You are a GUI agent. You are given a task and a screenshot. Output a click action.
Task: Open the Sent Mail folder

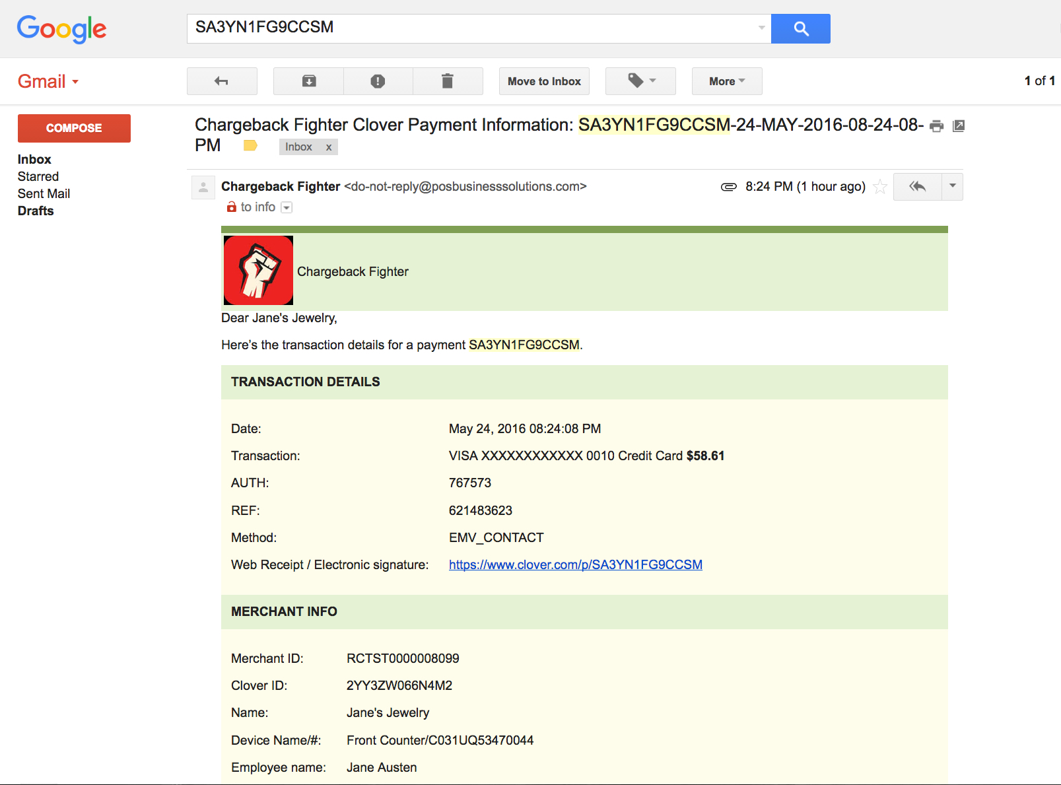[x=44, y=193]
